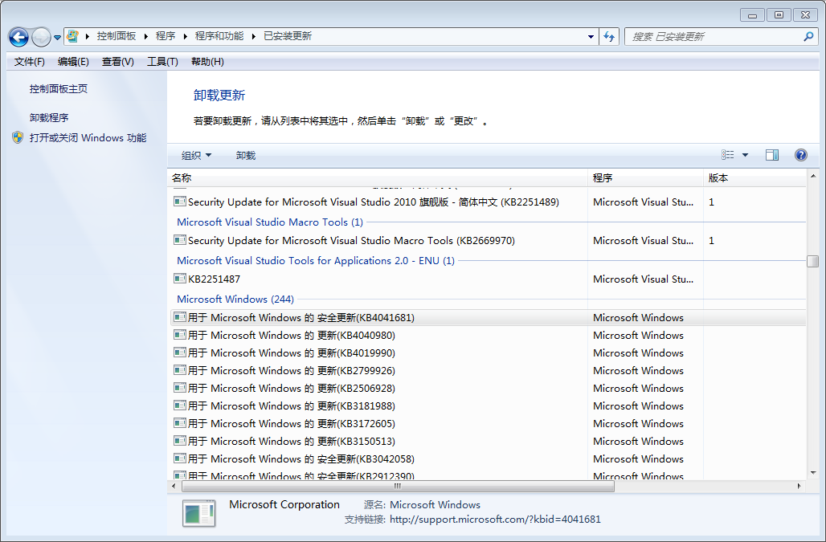The image size is (826, 542).
Task: Open the 组织 dropdown menu
Action: click(196, 155)
